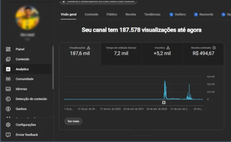Open the Receita tab
This screenshot has height=142, width=231.
coord(131,15)
